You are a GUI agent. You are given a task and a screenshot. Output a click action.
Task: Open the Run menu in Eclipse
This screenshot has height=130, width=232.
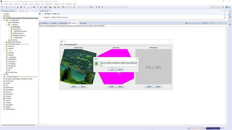[x=63, y=4]
